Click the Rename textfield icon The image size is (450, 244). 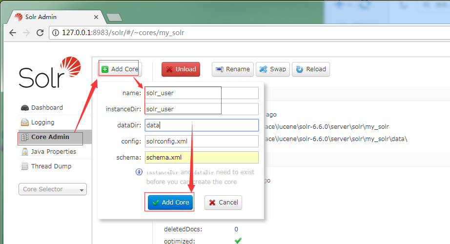click(x=220, y=69)
